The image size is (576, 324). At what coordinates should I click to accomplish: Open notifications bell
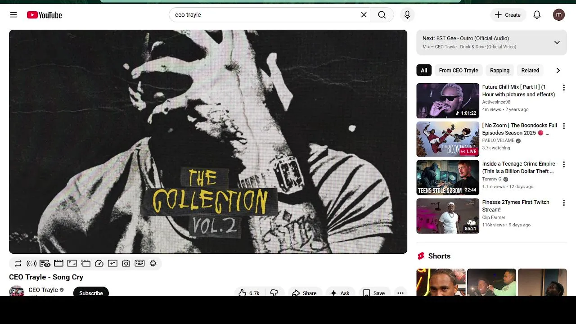click(537, 15)
